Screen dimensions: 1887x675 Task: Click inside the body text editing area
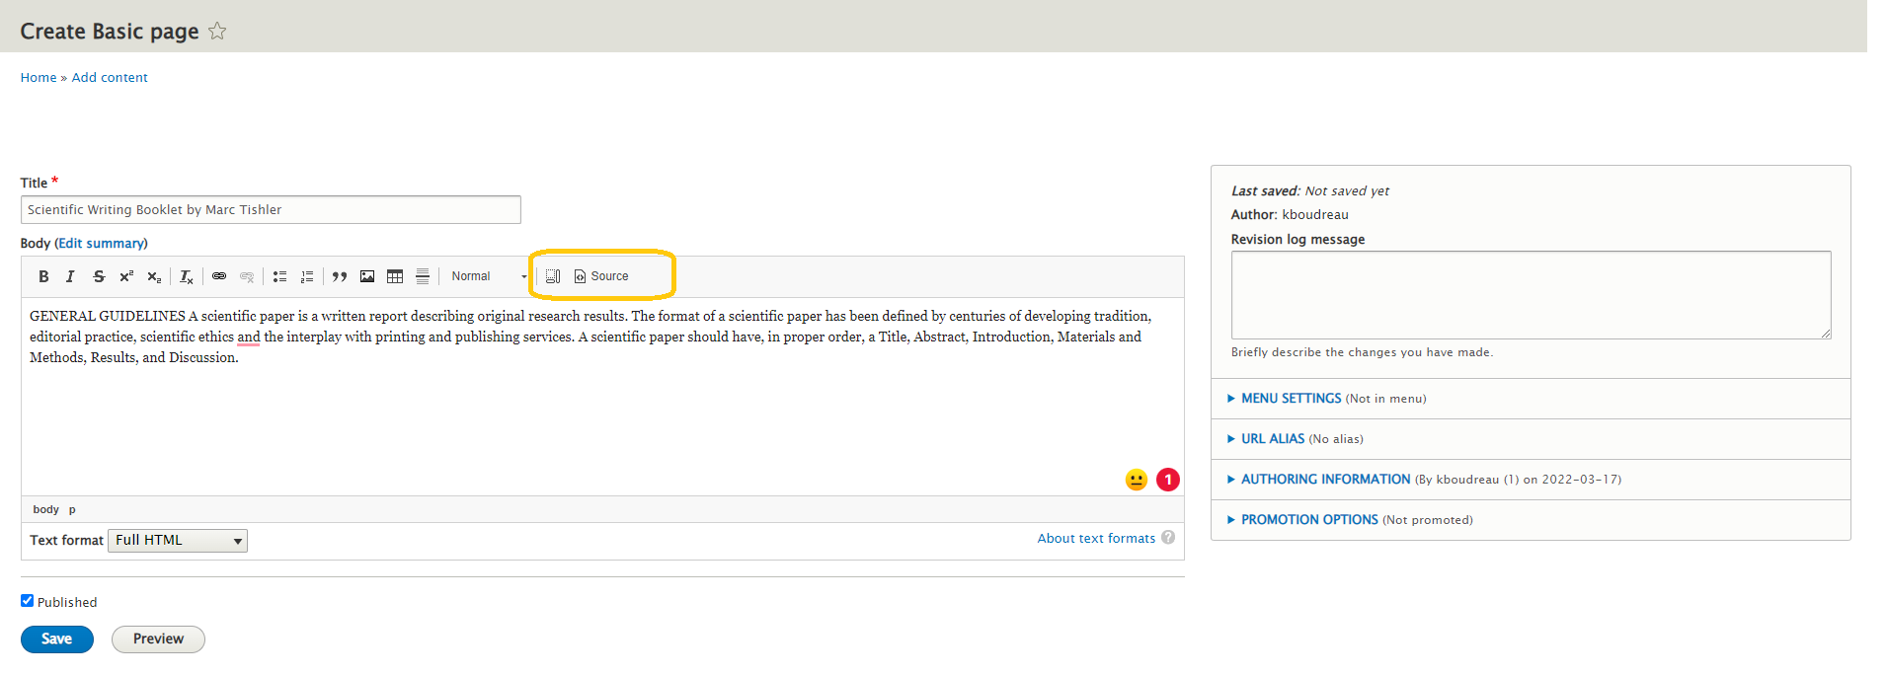[x=602, y=397]
